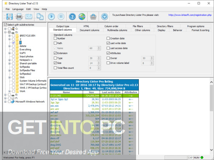Click the Email envelope toolbar icon
214x160 pixels.
tap(29, 17)
